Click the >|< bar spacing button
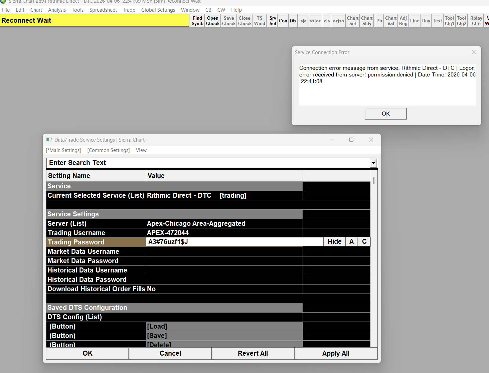This screenshot has width=489, height=373. (327, 21)
